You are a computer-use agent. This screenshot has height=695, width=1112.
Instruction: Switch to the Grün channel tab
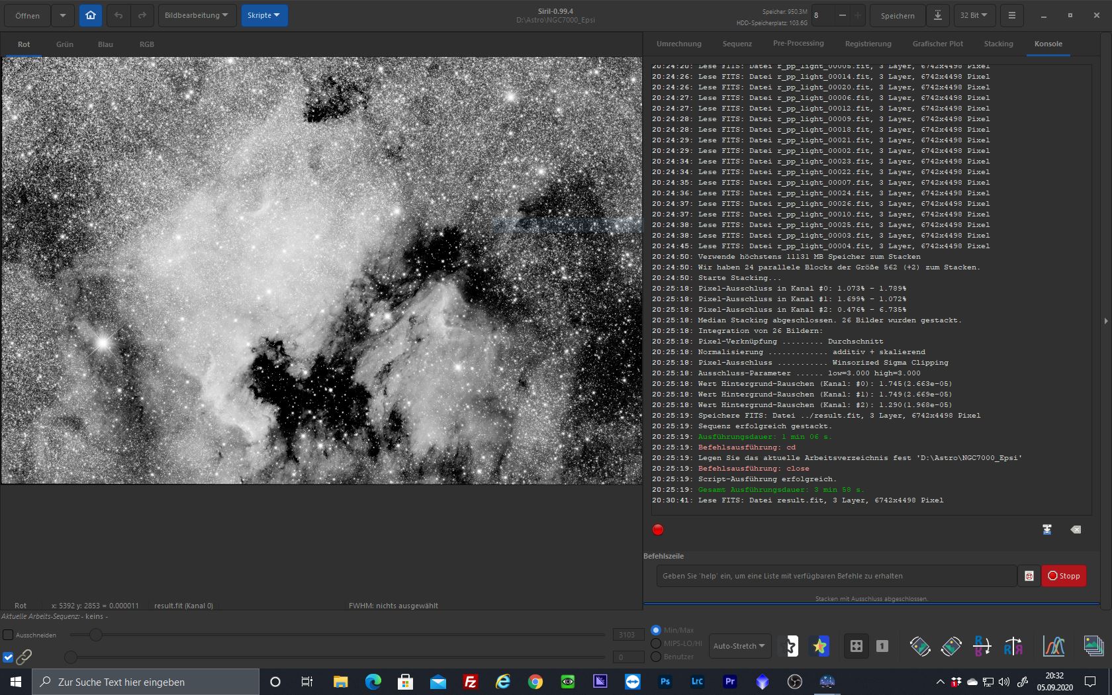coord(65,44)
